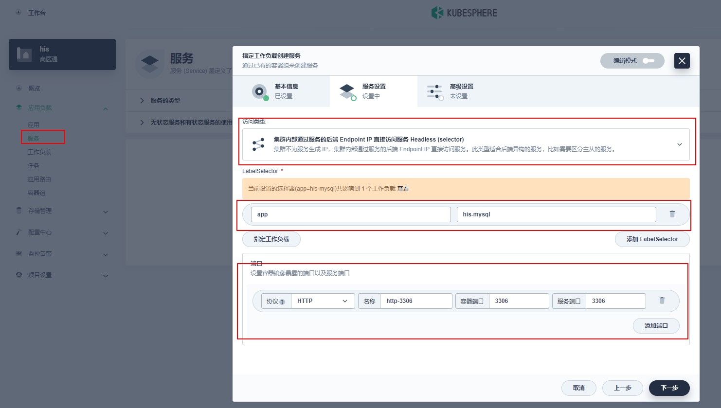Click the 服务 page header icon

150,64
